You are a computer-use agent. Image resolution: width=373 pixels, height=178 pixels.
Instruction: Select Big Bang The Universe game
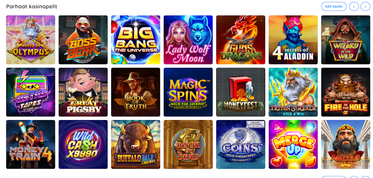[x=136, y=40]
